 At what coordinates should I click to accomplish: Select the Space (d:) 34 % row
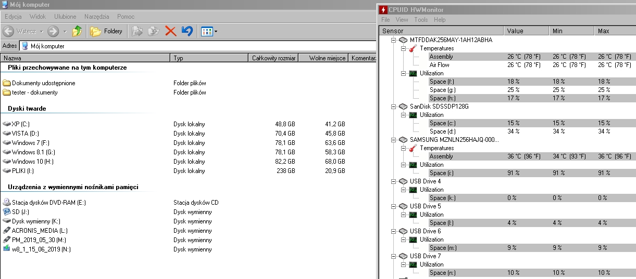(x=532, y=131)
